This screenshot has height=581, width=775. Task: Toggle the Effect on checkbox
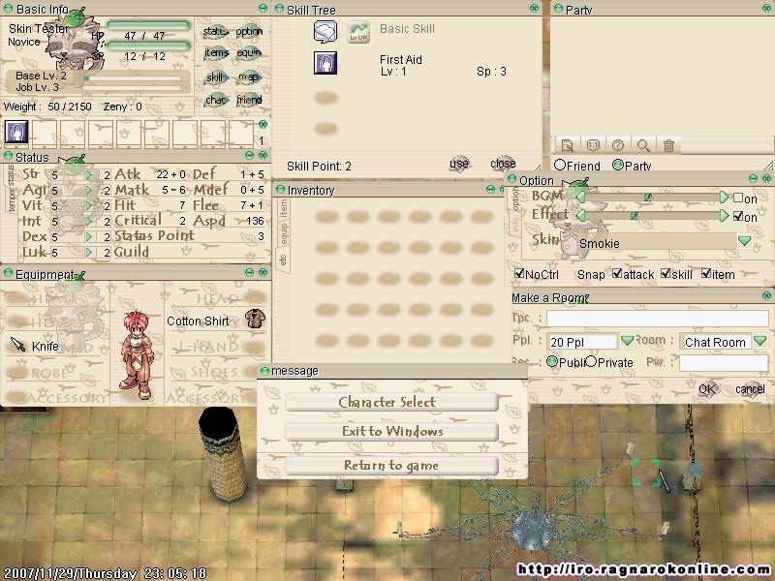pyautogui.click(x=738, y=215)
